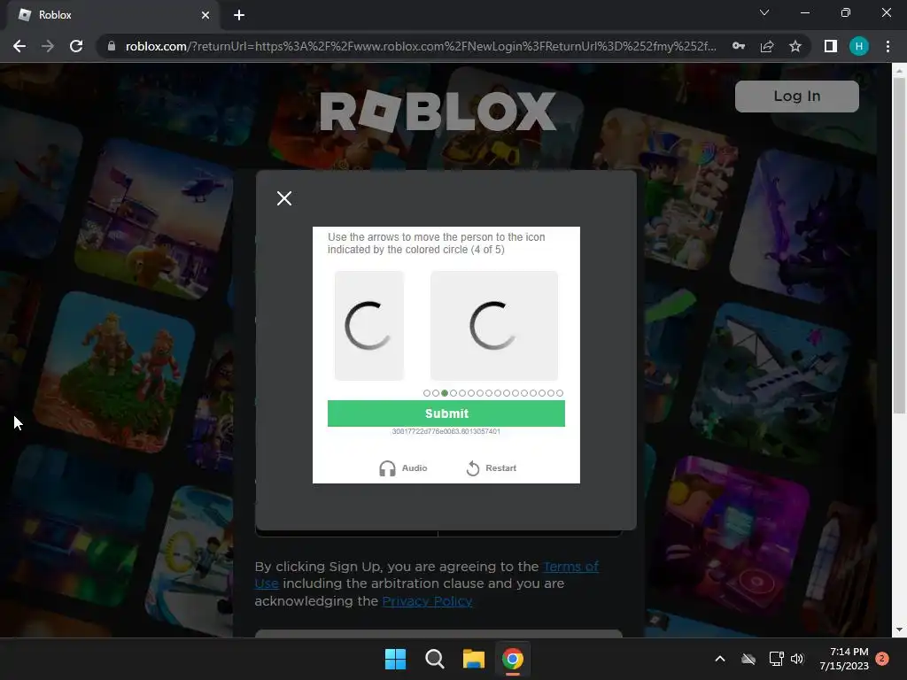
Task: Click the session ID text below Submit
Action: (x=446, y=431)
